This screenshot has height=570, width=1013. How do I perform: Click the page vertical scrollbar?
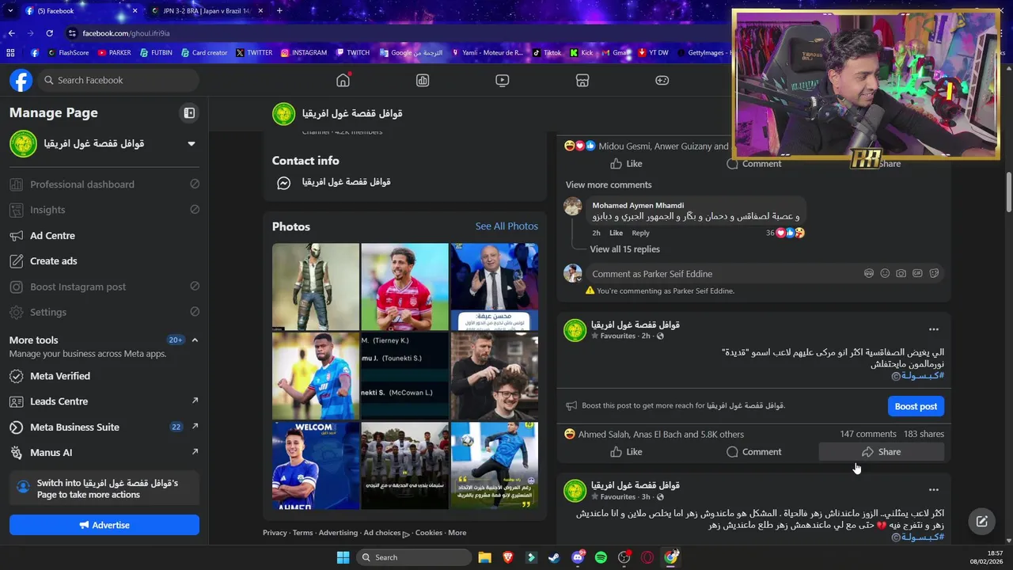1009,192
